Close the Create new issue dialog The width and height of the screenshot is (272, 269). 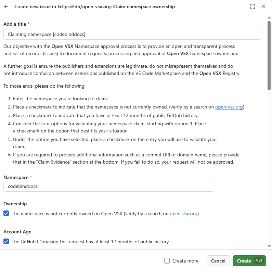[263, 6]
